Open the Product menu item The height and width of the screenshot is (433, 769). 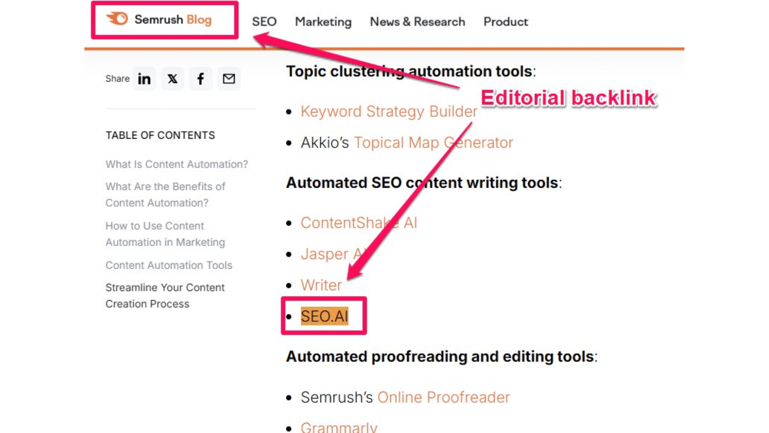pos(505,22)
